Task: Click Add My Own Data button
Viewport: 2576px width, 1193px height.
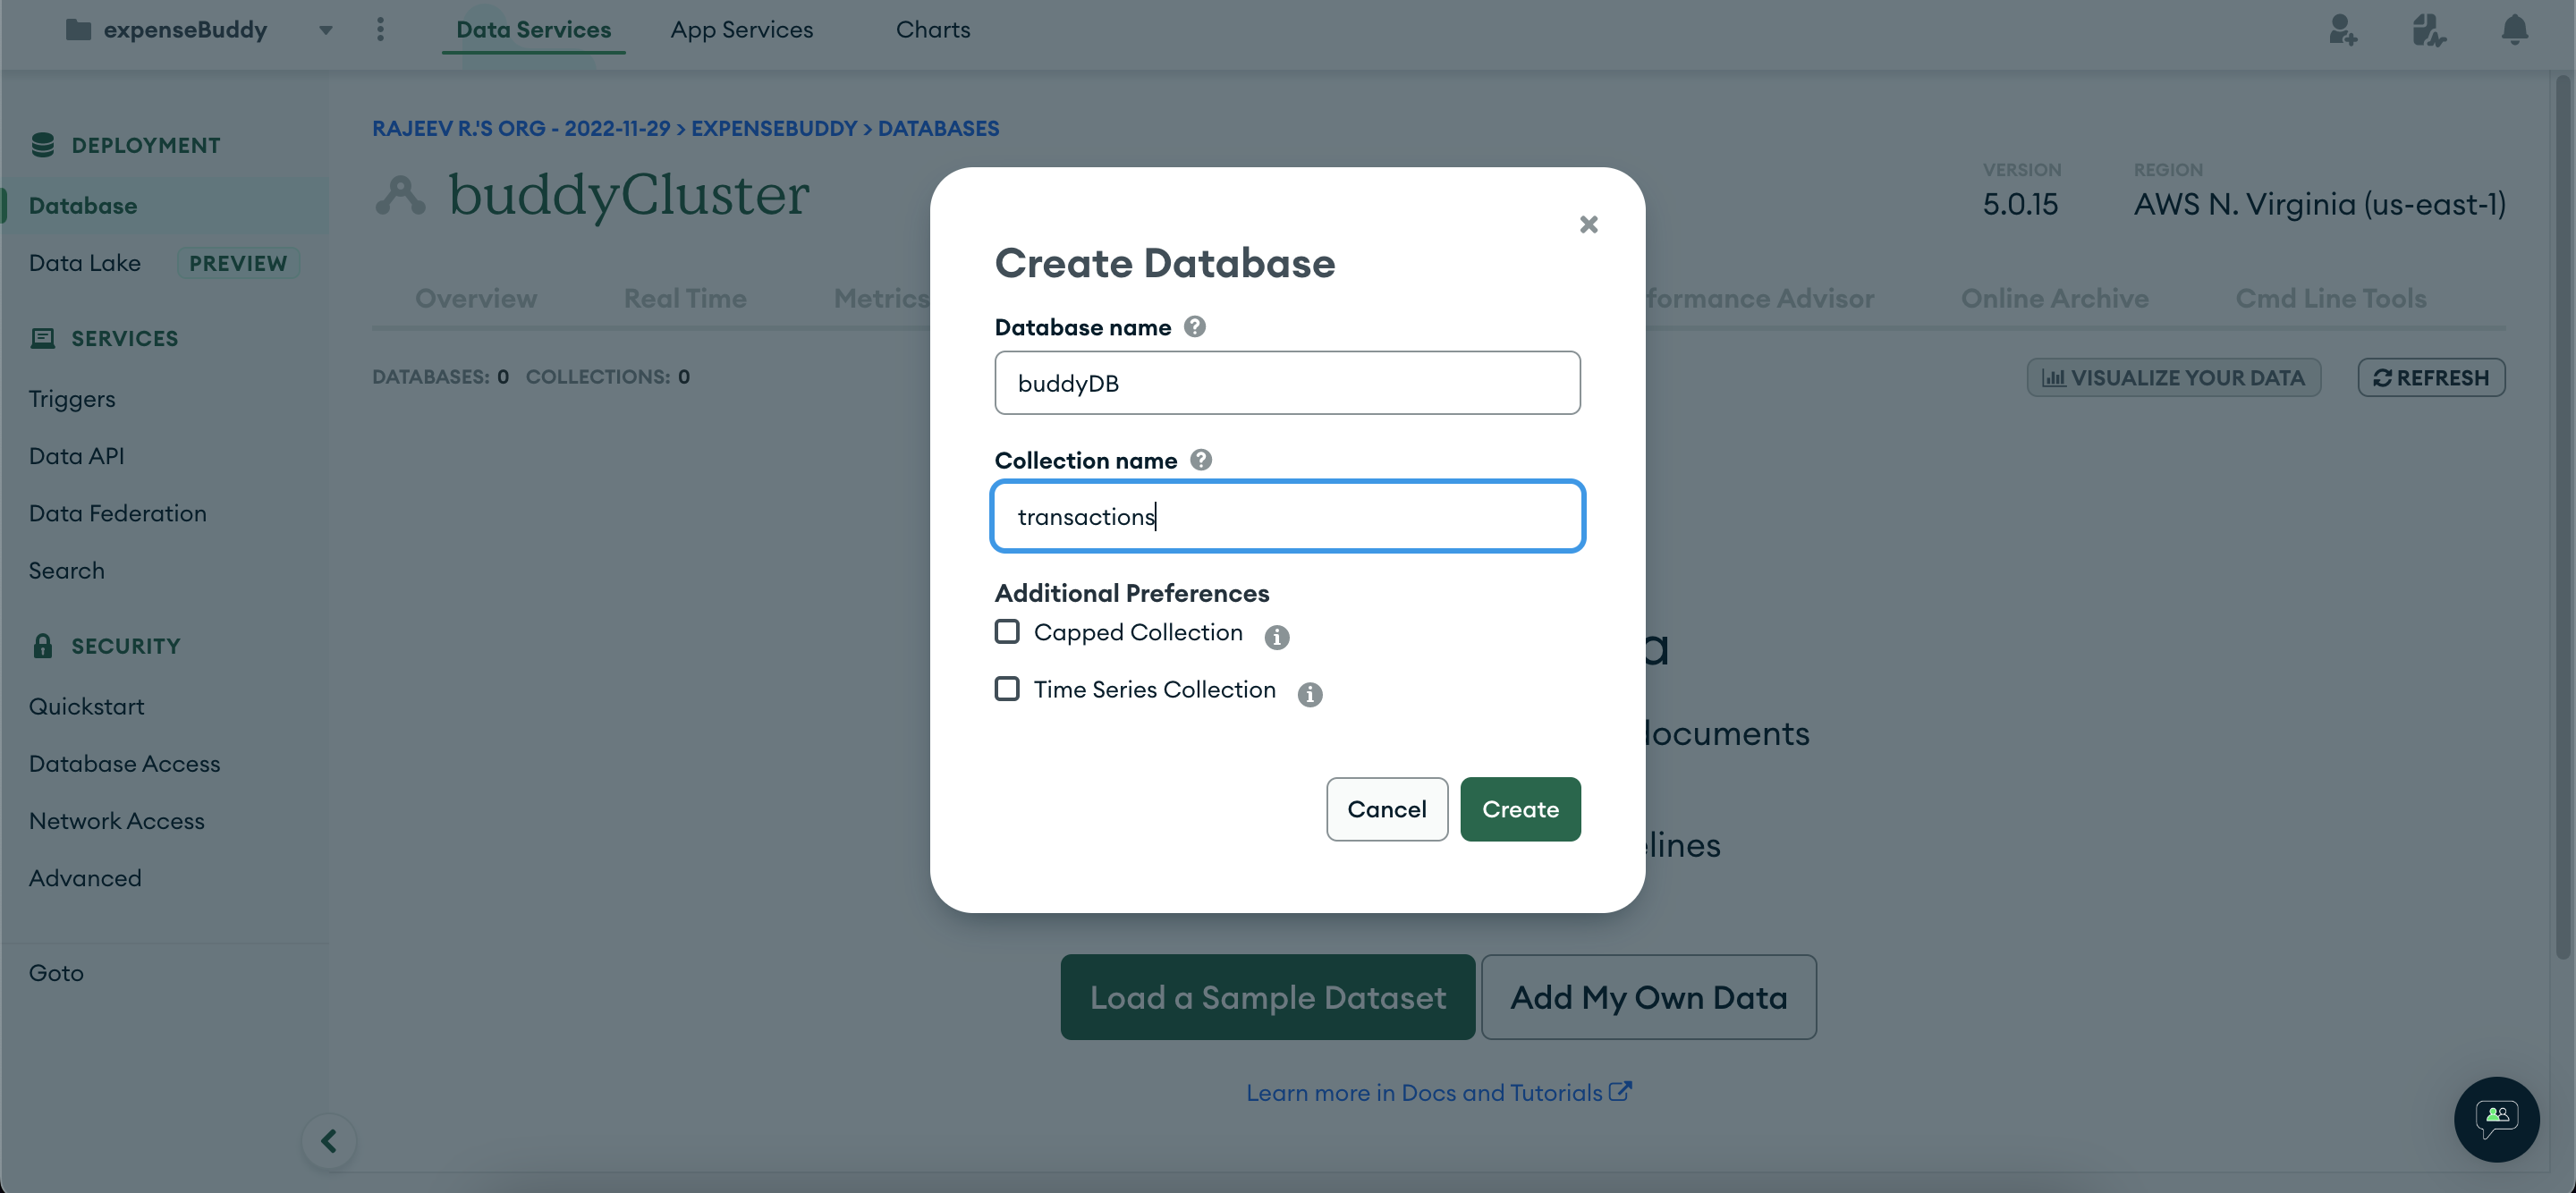Action: click(x=1648, y=997)
